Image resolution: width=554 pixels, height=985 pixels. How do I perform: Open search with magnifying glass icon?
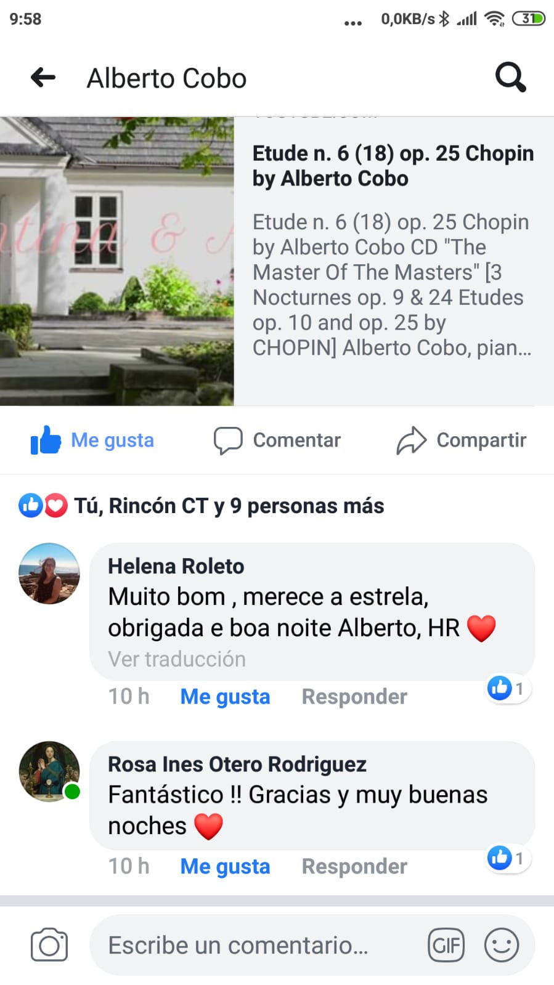511,78
